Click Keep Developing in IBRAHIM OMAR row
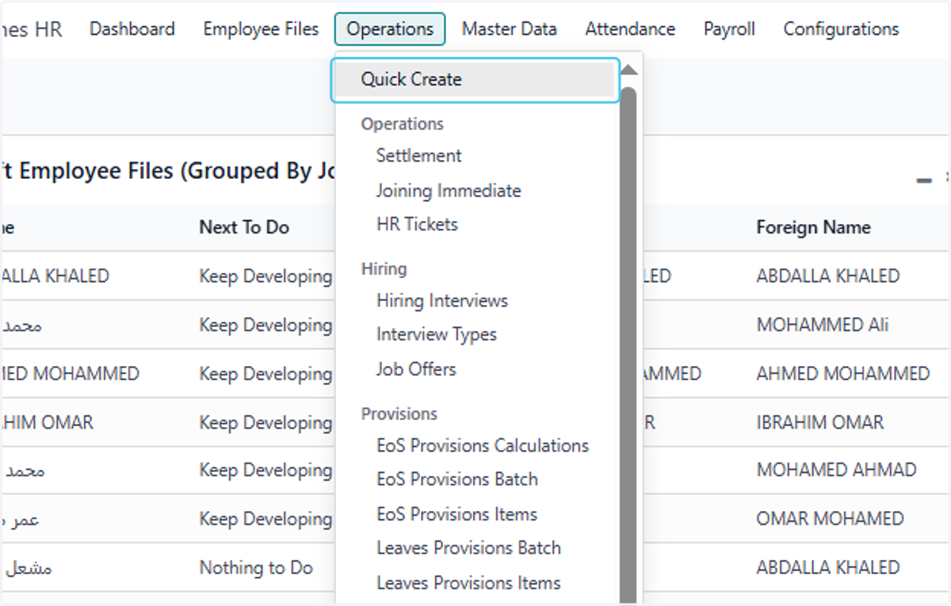The height and width of the screenshot is (606, 951). (x=265, y=423)
